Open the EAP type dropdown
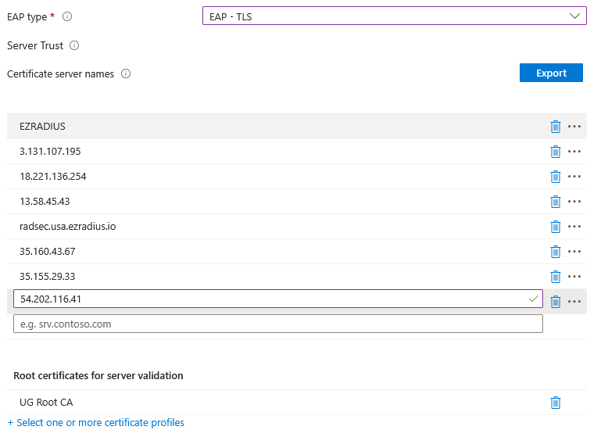Image resolution: width=608 pixels, height=437 pixels. tap(395, 16)
